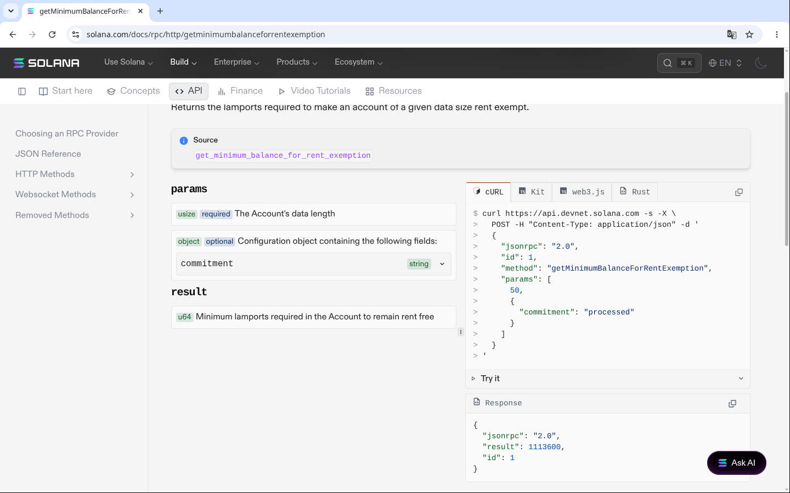Bookmark this page with the star icon

(749, 35)
